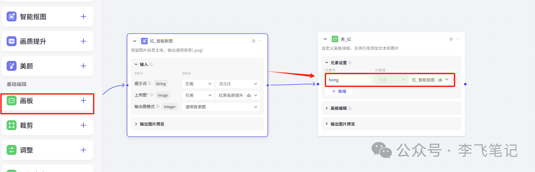
Task: Click the 男_红 node type icon
Action: click(x=335, y=39)
